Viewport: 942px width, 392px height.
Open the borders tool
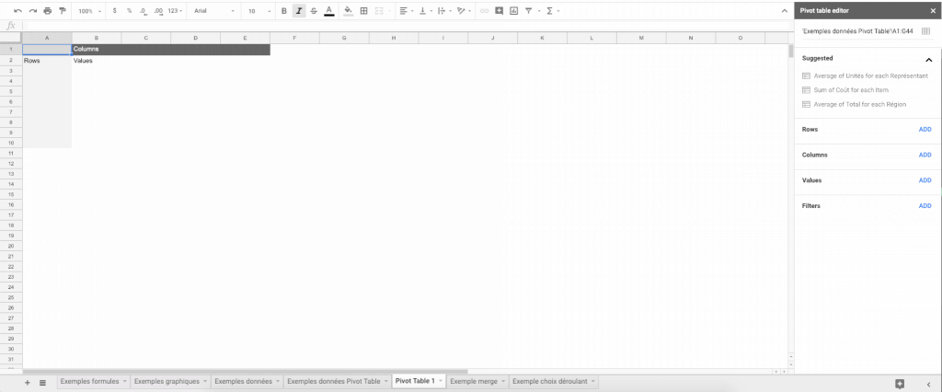pyautogui.click(x=363, y=11)
